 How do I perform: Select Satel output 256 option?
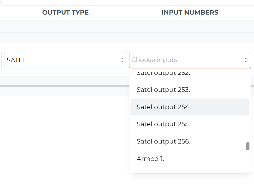click(x=190, y=141)
